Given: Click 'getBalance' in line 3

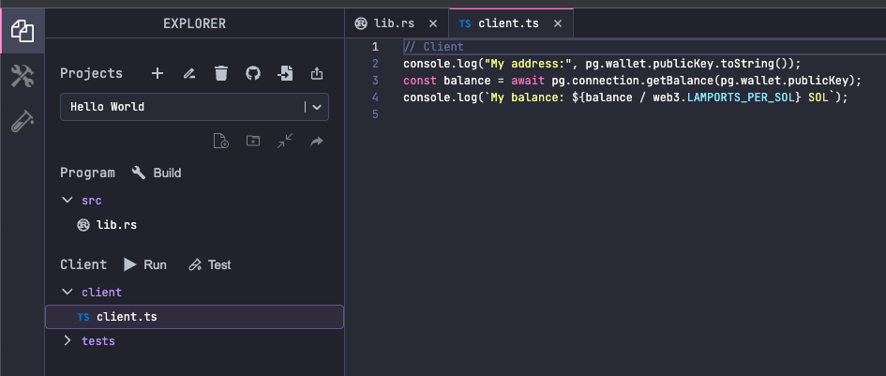Looking at the screenshot, I should coord(680,81).
